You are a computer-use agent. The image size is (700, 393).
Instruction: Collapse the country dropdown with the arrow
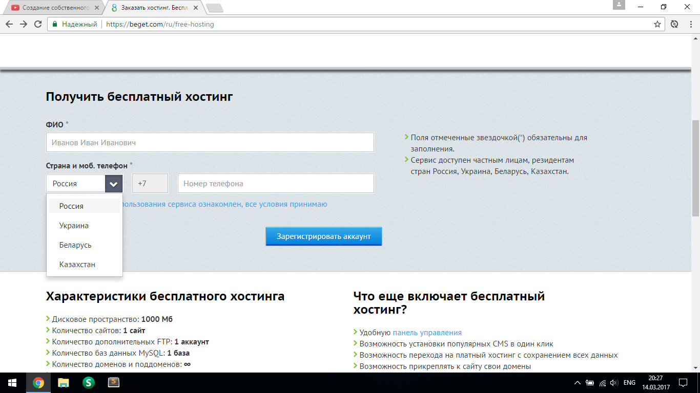coord(114,184)
